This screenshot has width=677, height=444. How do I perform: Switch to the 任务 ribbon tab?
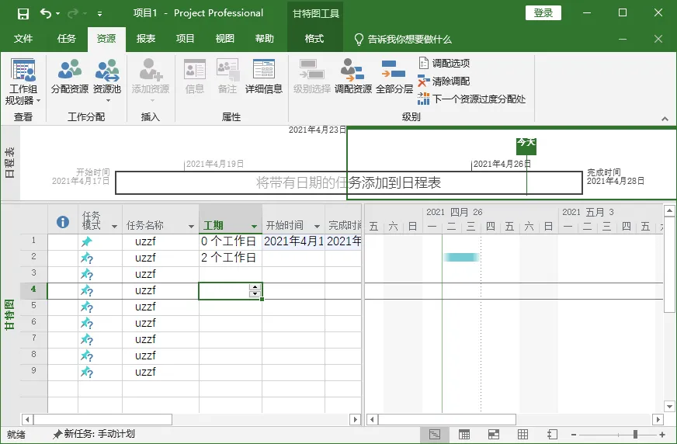67,39
